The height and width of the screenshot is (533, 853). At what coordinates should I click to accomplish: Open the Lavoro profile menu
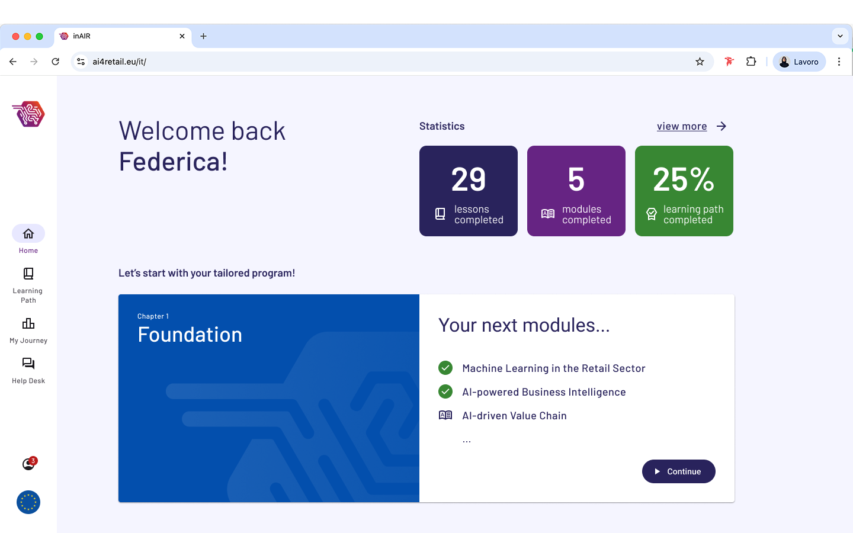tap(799, 62)
